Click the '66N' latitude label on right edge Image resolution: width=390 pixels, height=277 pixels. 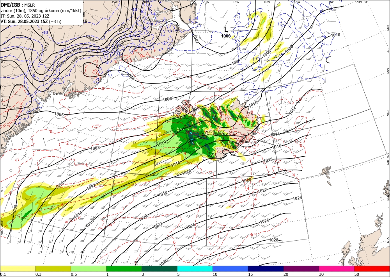[x=388, y=71]
